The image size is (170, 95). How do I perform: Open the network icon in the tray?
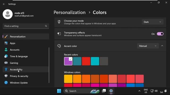coord(152,91)
